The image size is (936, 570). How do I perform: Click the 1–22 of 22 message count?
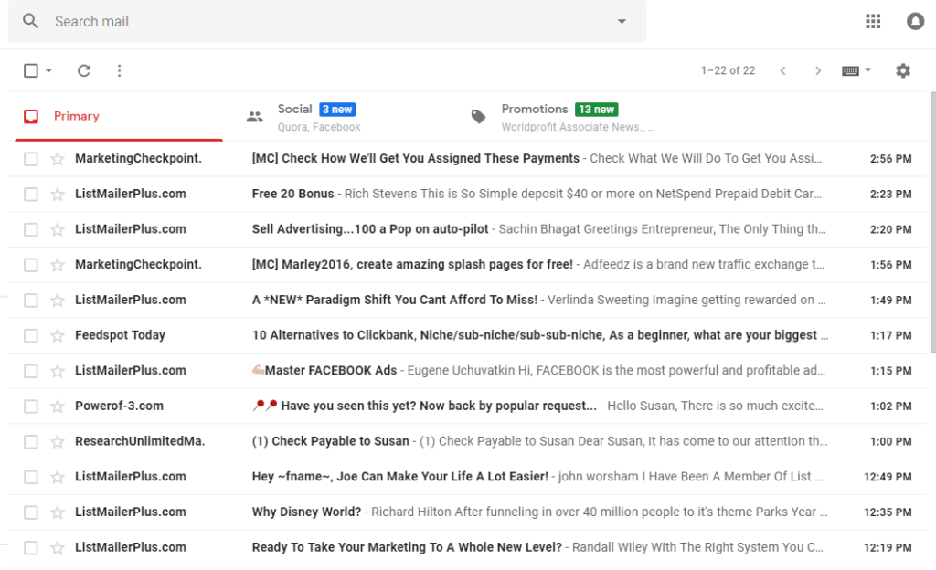(728, 70)
